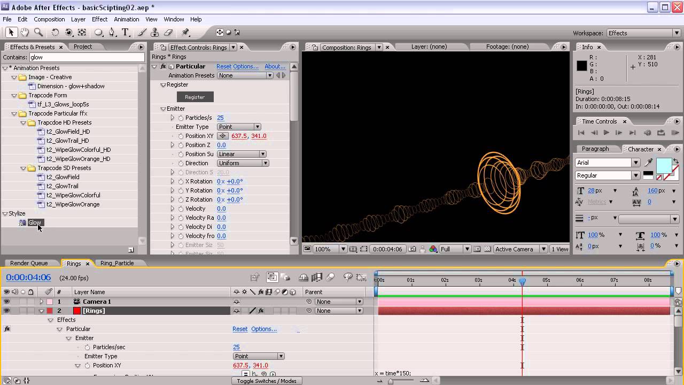Image resolution: width=684 pixels, height=385 pixels.
Task: Select the Rotation tool
Action: [55, 33]
